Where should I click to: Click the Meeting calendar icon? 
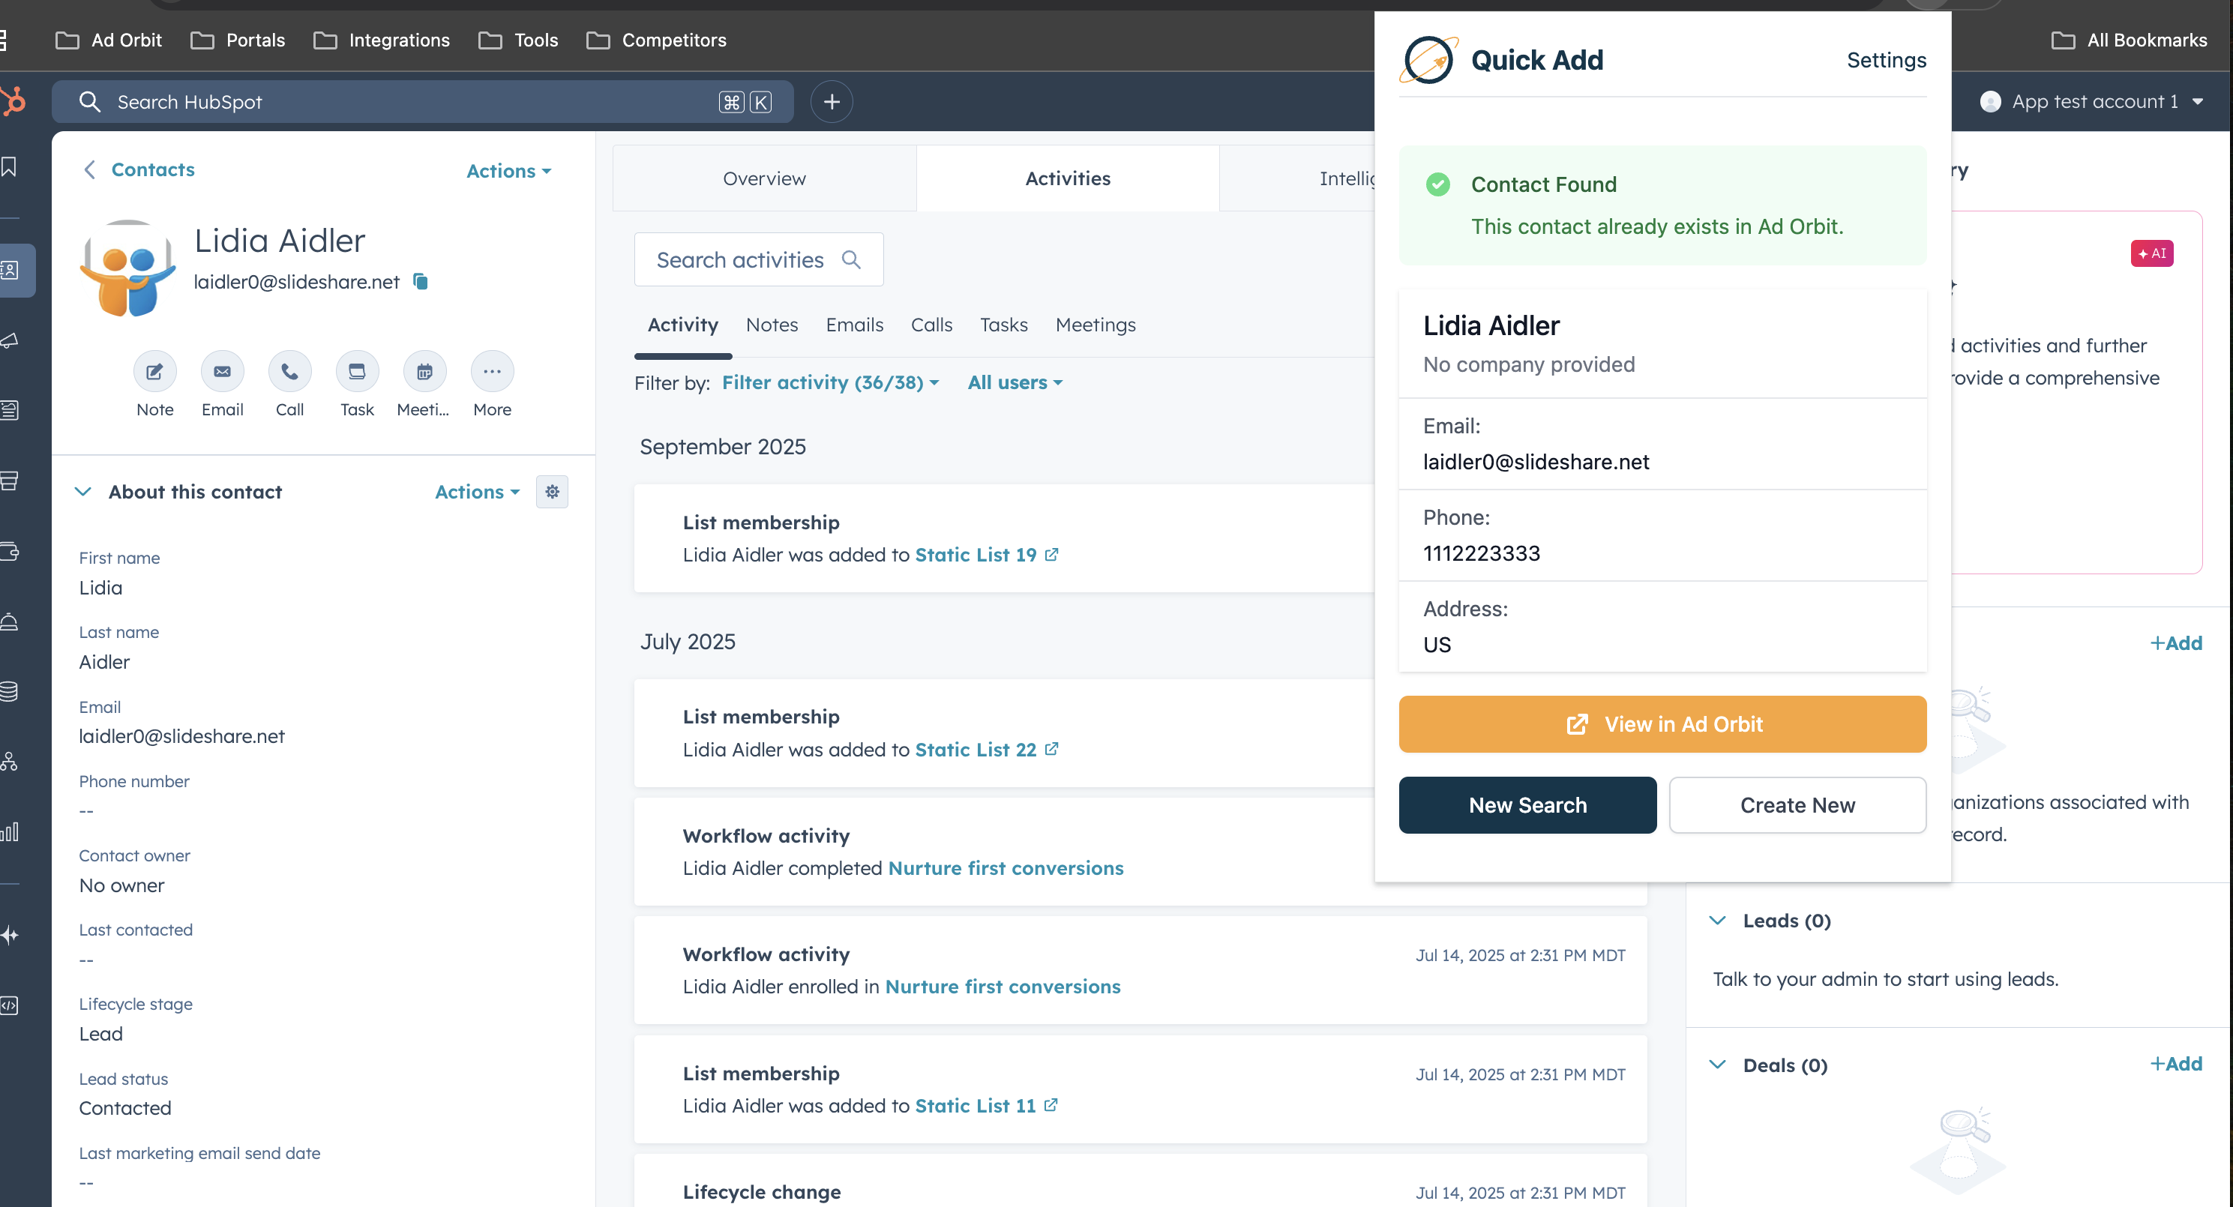(424, 372)
